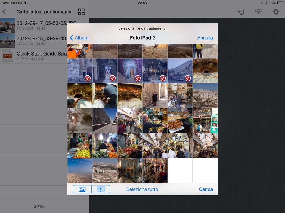Deselect the checked fortress wall with cars photo
The height and width of the screenshot is (213, 285).
click(180, 71)
